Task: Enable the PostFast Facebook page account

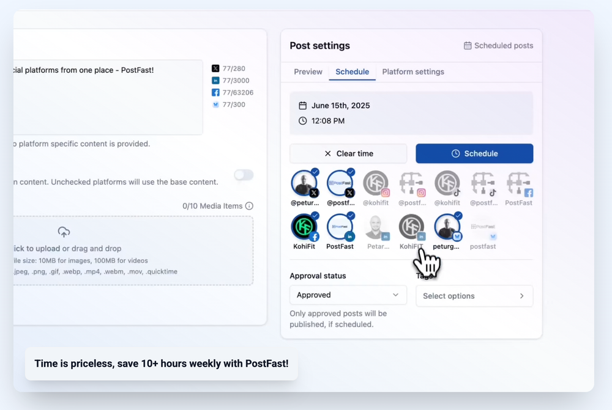Action: (519, 183)
